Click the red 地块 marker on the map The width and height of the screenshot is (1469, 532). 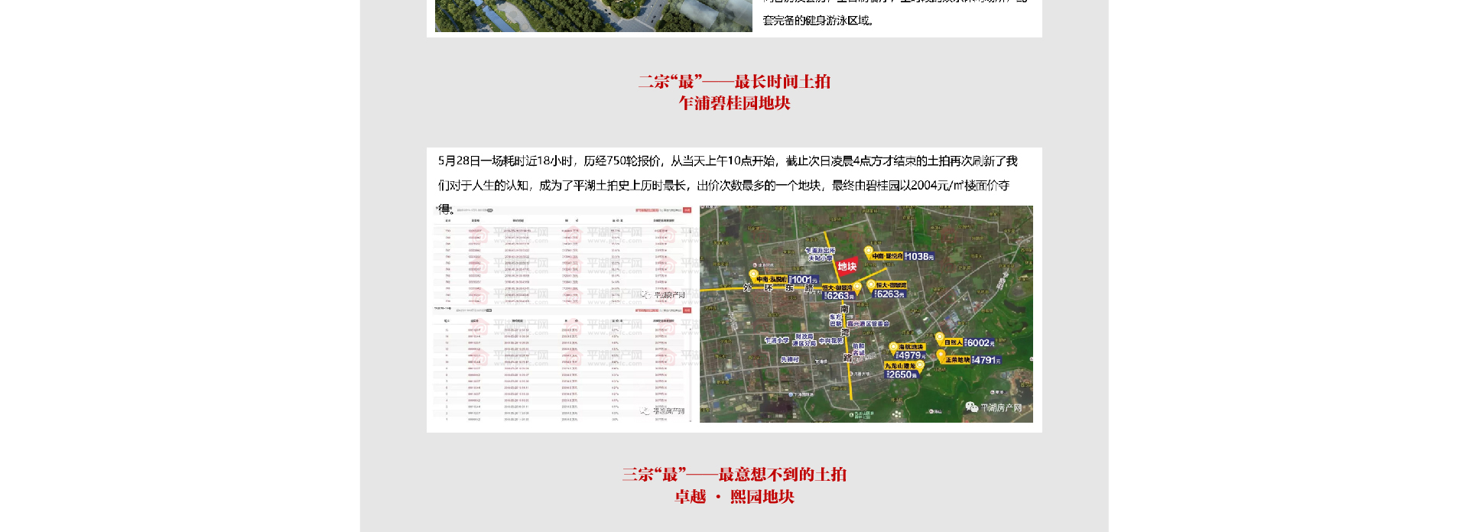(847, 267)
